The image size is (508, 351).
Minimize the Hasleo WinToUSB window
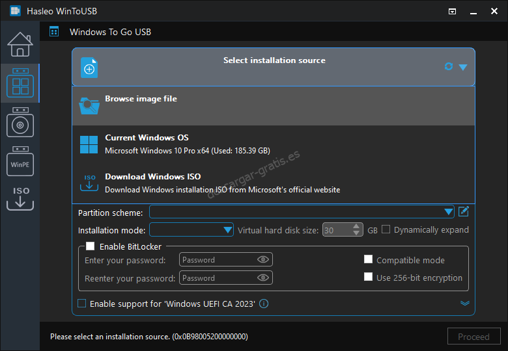[473, 12]
